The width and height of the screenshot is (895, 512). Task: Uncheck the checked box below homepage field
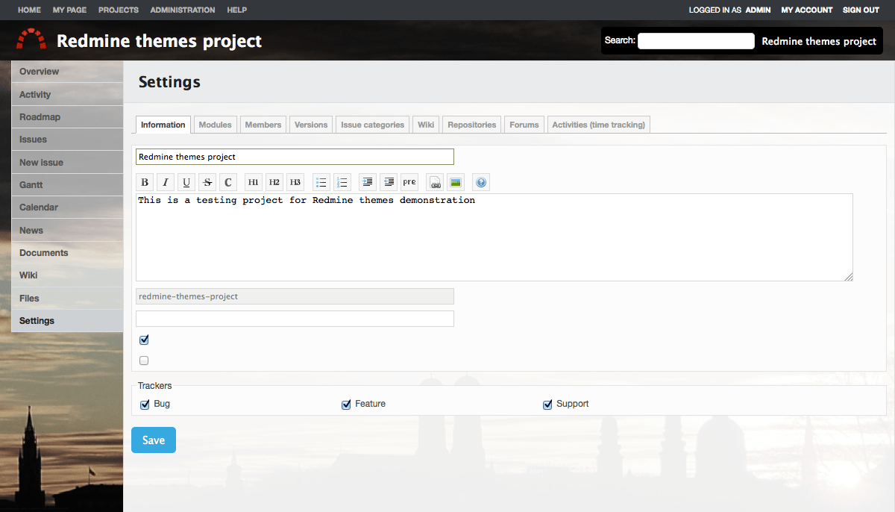[x=145, y=340]
